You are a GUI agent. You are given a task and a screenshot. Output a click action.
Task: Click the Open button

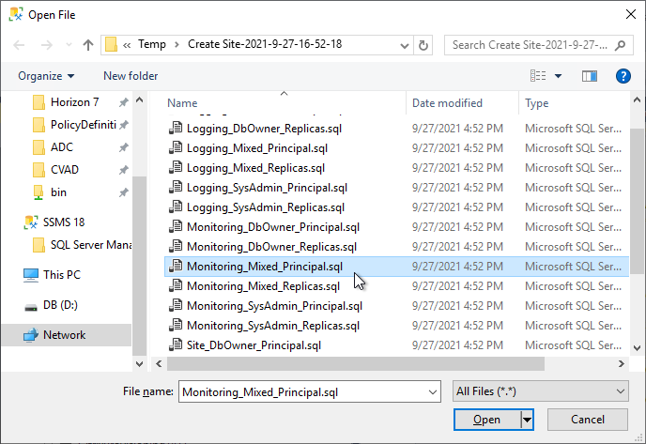pos(486,420)
